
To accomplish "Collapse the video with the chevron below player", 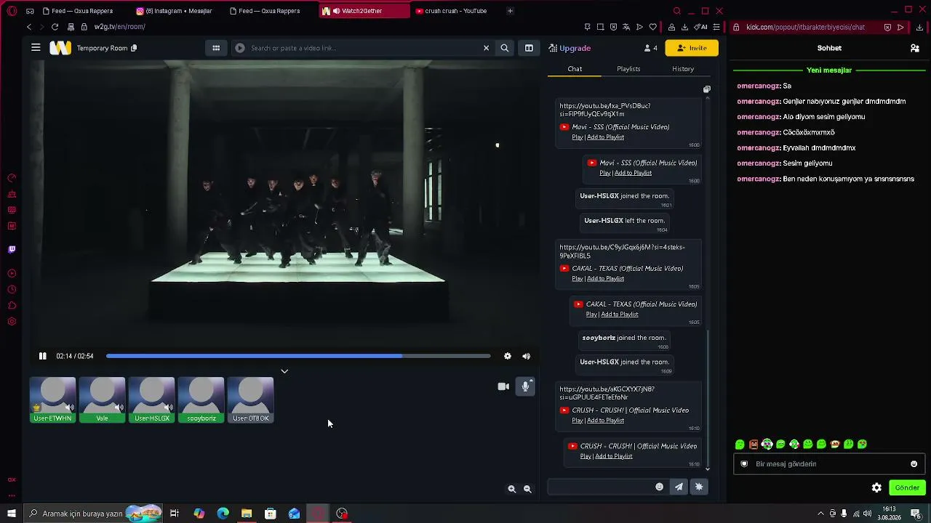I will pos(284,371).
